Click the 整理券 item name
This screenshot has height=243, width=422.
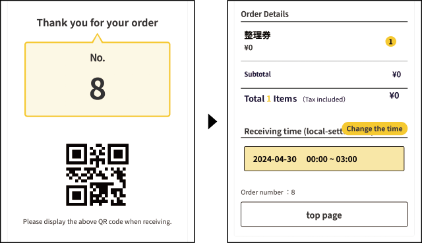(257, 35)
